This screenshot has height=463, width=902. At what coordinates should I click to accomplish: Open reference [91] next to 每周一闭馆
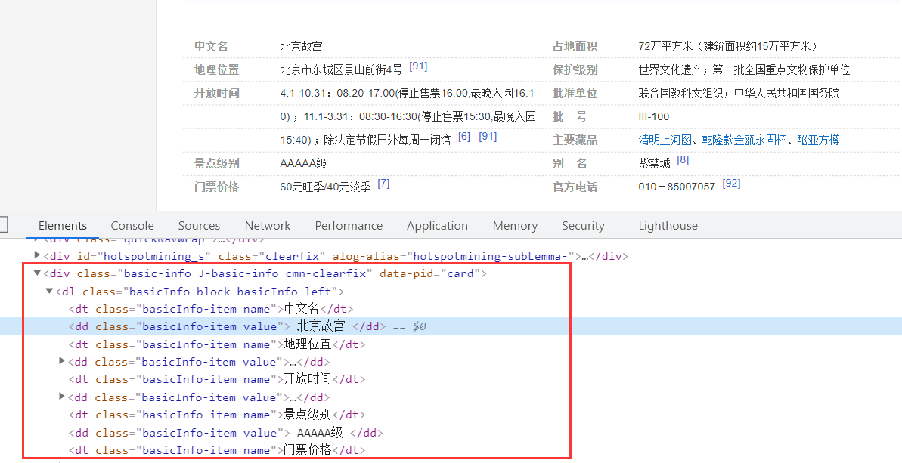488,137
